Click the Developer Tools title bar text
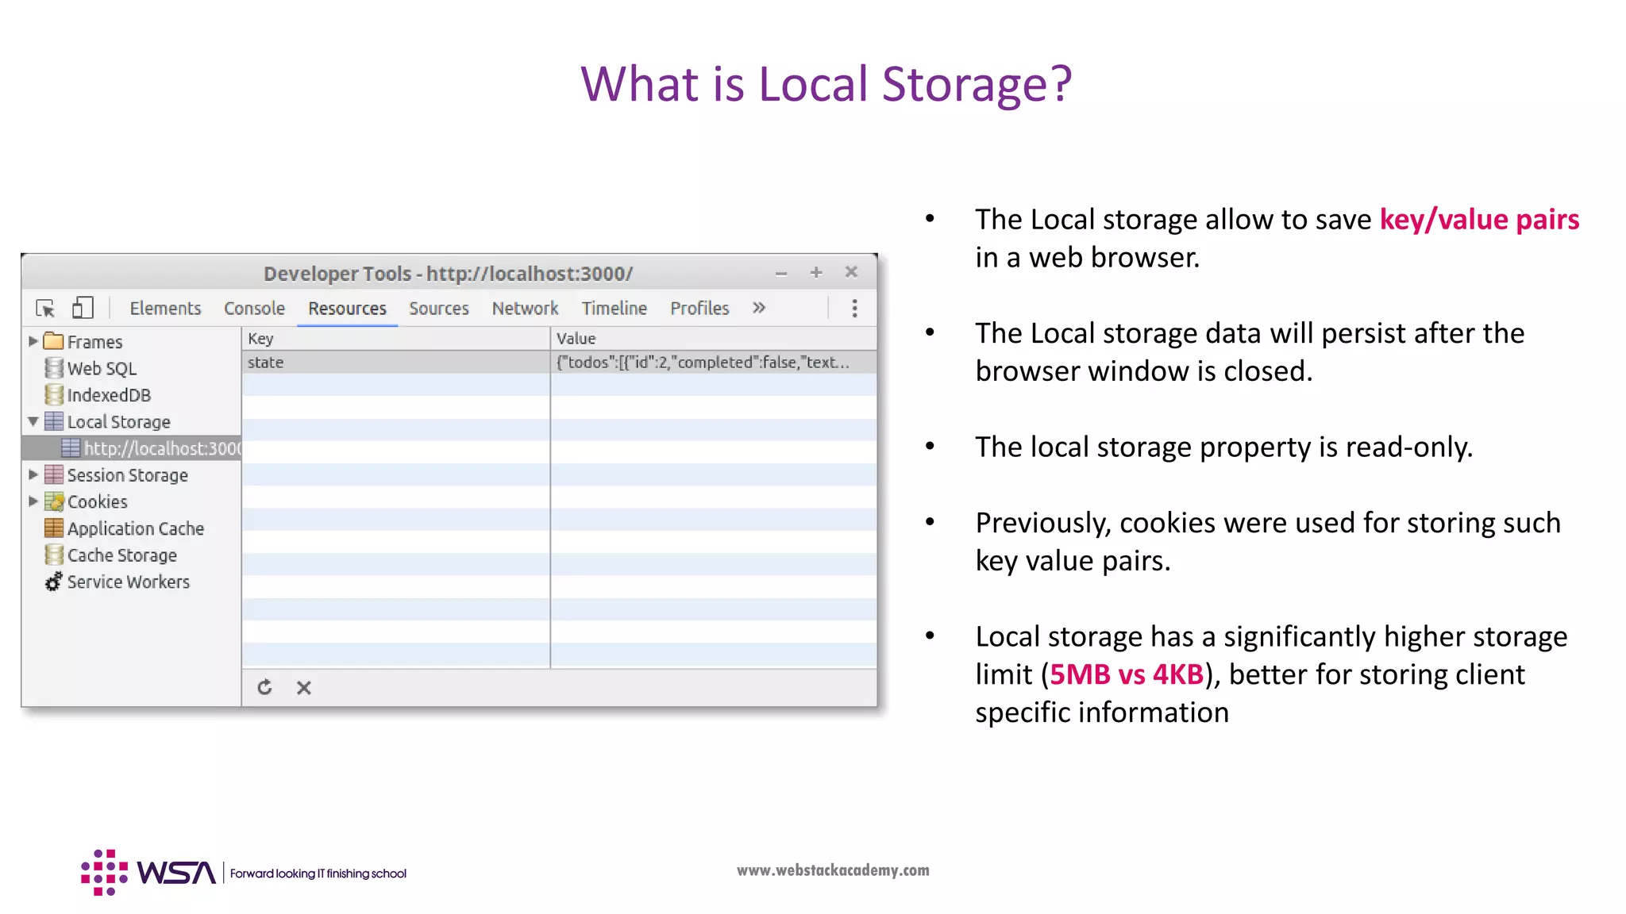The image size is (1626, 914). pyautogui.click(x=449, y=274)
